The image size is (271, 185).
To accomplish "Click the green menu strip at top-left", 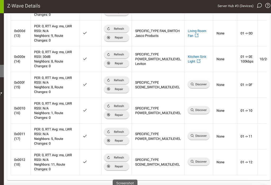I will pyautogui.click(x=2, y=6).
